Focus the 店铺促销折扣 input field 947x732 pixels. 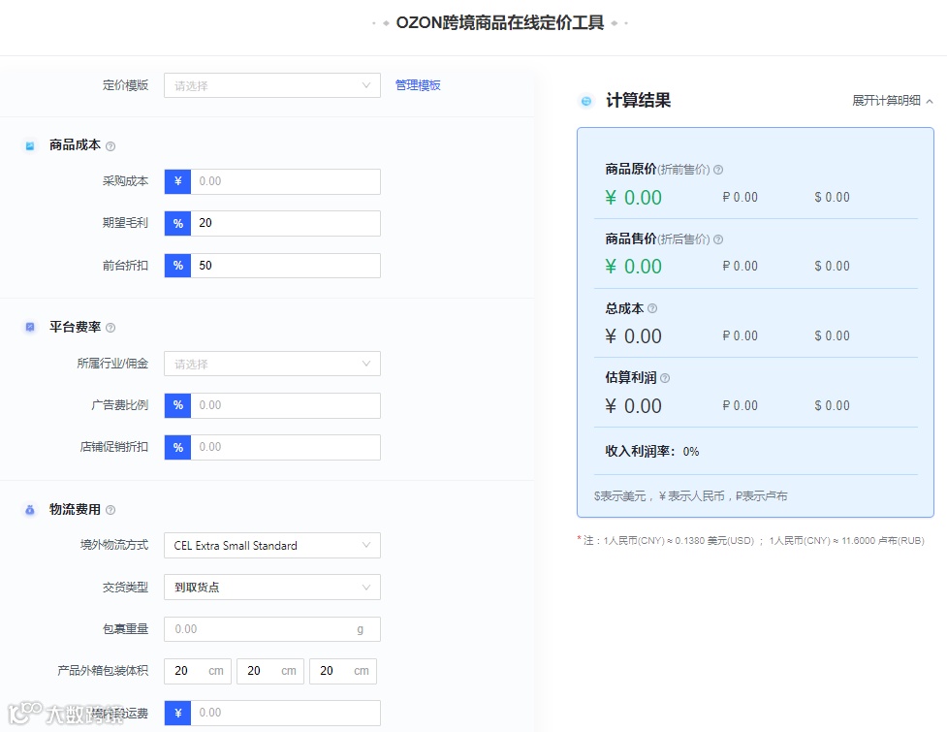point(286,448)
